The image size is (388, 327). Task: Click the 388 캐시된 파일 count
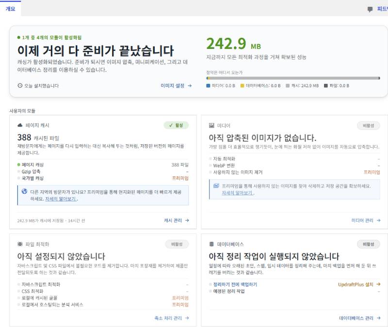coord(38,138)
